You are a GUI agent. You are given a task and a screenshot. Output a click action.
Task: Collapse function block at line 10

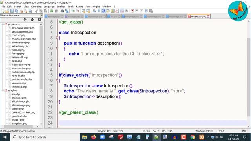click(57, 49)
